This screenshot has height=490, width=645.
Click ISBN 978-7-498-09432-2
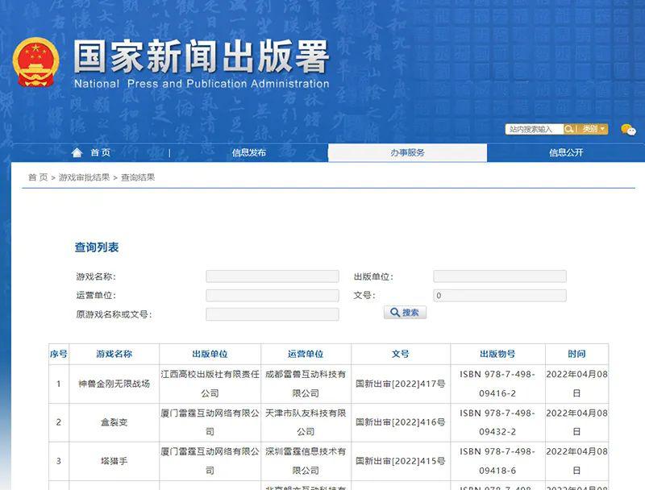coord(497,422)
